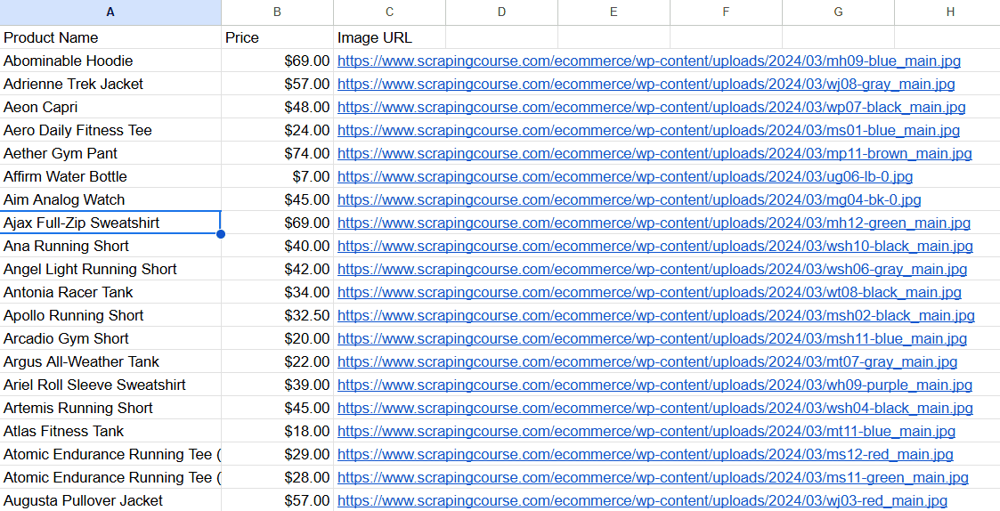Open the mt11-blue_main.jpg image link
This screenshot has height=511, width=1000.
tap(646, 431)
